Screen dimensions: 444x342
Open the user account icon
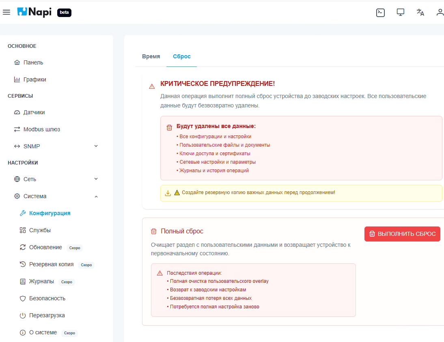click(x=440, y=12)
